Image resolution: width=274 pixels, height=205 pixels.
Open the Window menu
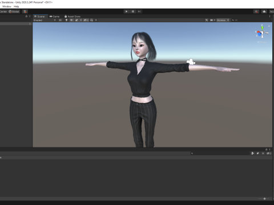click(7, 6)
